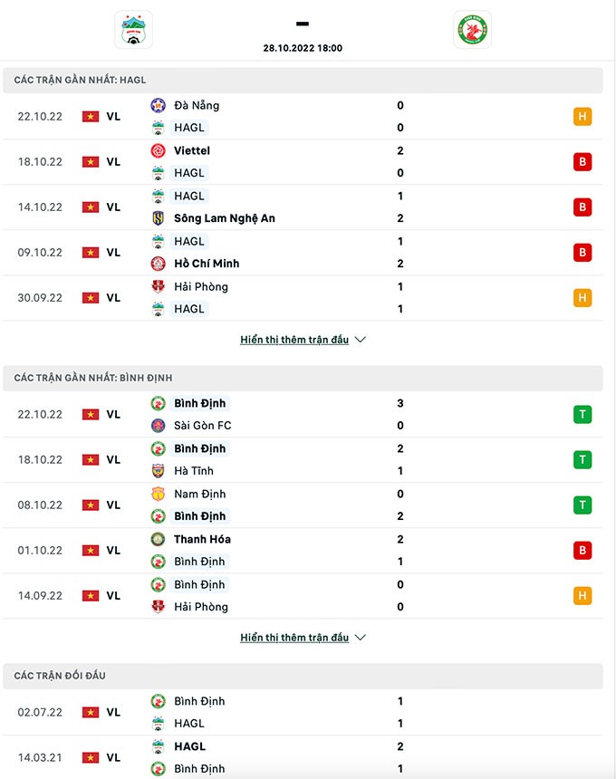The image size is (616, 779).
Task: Click the Sài Gòn FC team logo
Action: (159, 426)
